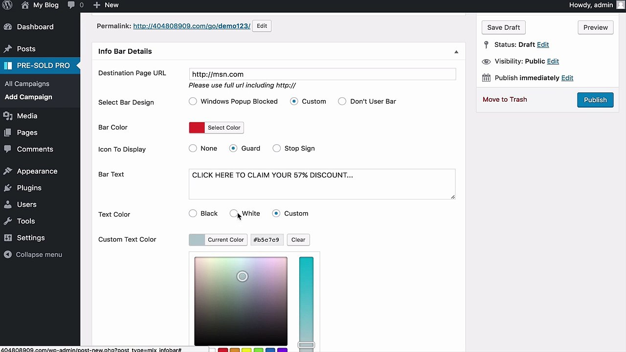The height and width of the screenshot is (352, 626).
Task: Click the Destination Page URL field
Action: (322, 74)
